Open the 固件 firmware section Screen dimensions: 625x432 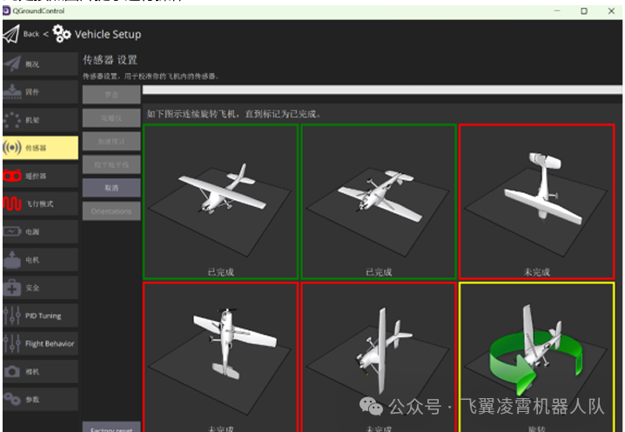pyautogui.click(x=39, y=91)
